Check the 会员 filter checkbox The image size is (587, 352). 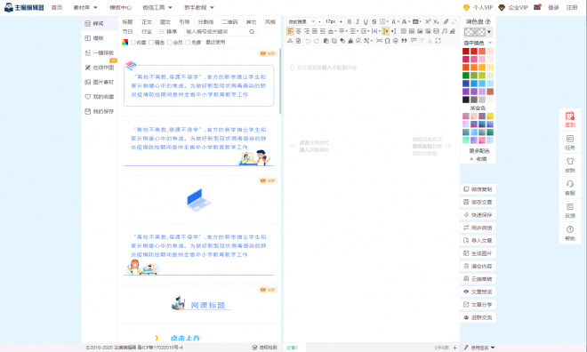170,43
